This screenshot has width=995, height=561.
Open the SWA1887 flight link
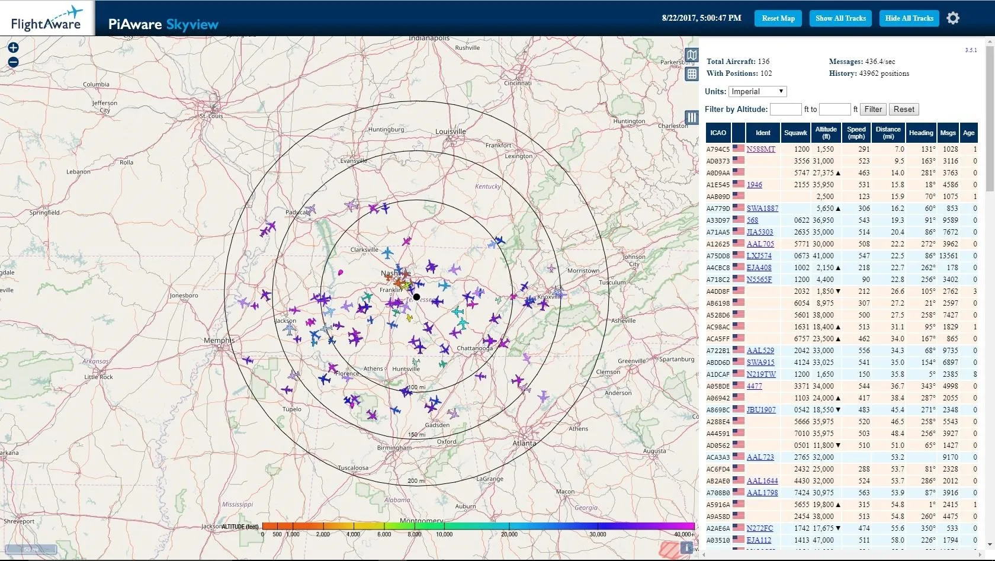(762, 209)
